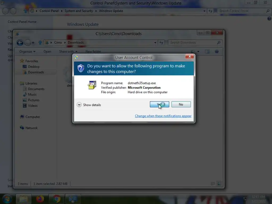Switch to large icons view in status bar
The width and height of the screenshot is (272, 204).
[x=219, y=184]
